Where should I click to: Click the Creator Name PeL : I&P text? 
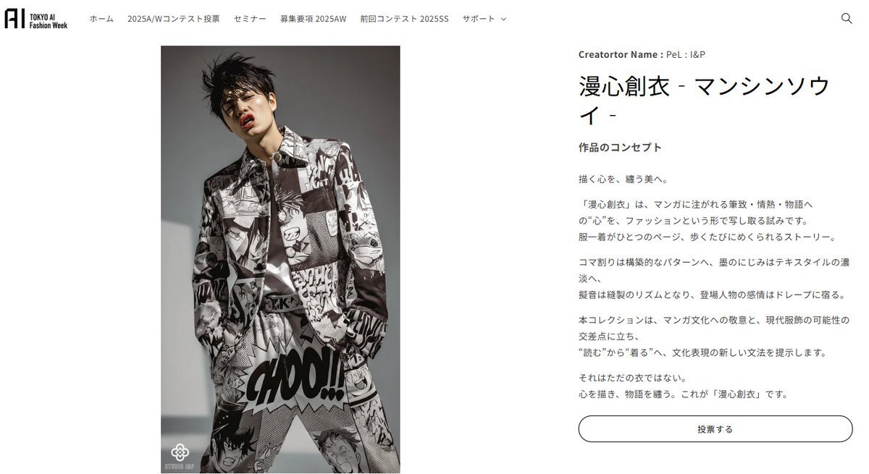(x=642, y=54)
